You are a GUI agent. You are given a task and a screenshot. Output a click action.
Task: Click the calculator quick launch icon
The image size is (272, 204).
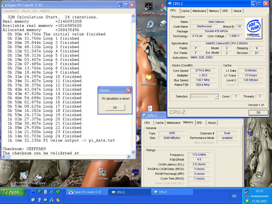click(45, 192)
